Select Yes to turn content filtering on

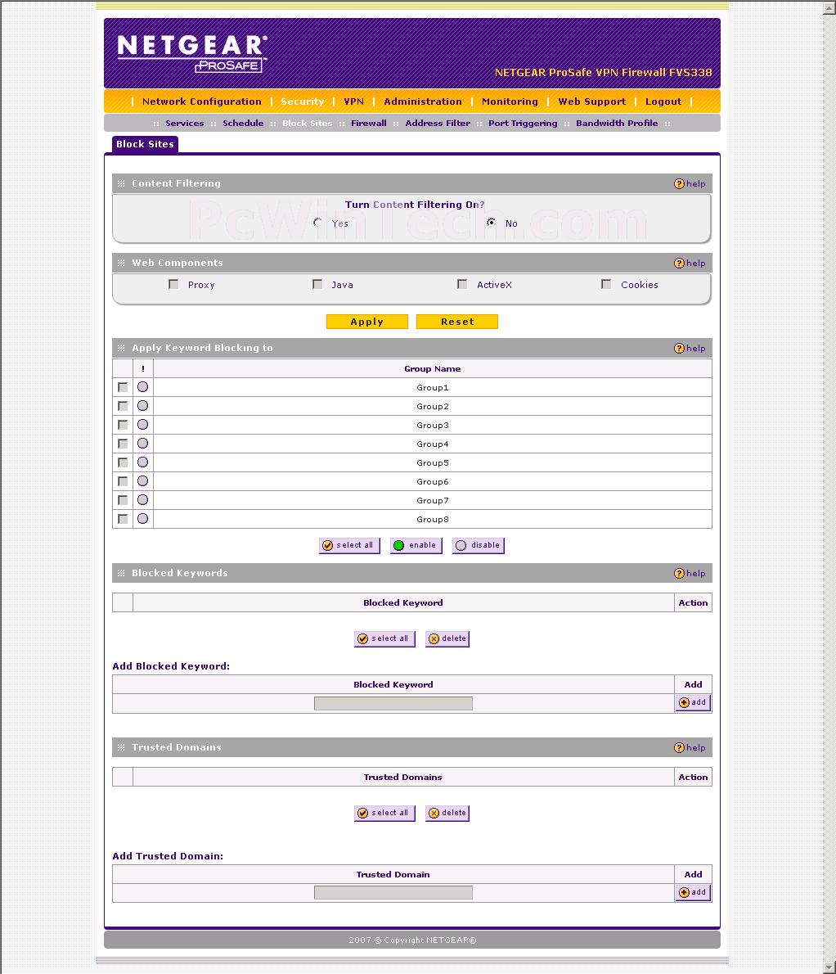tap(317, 223)
